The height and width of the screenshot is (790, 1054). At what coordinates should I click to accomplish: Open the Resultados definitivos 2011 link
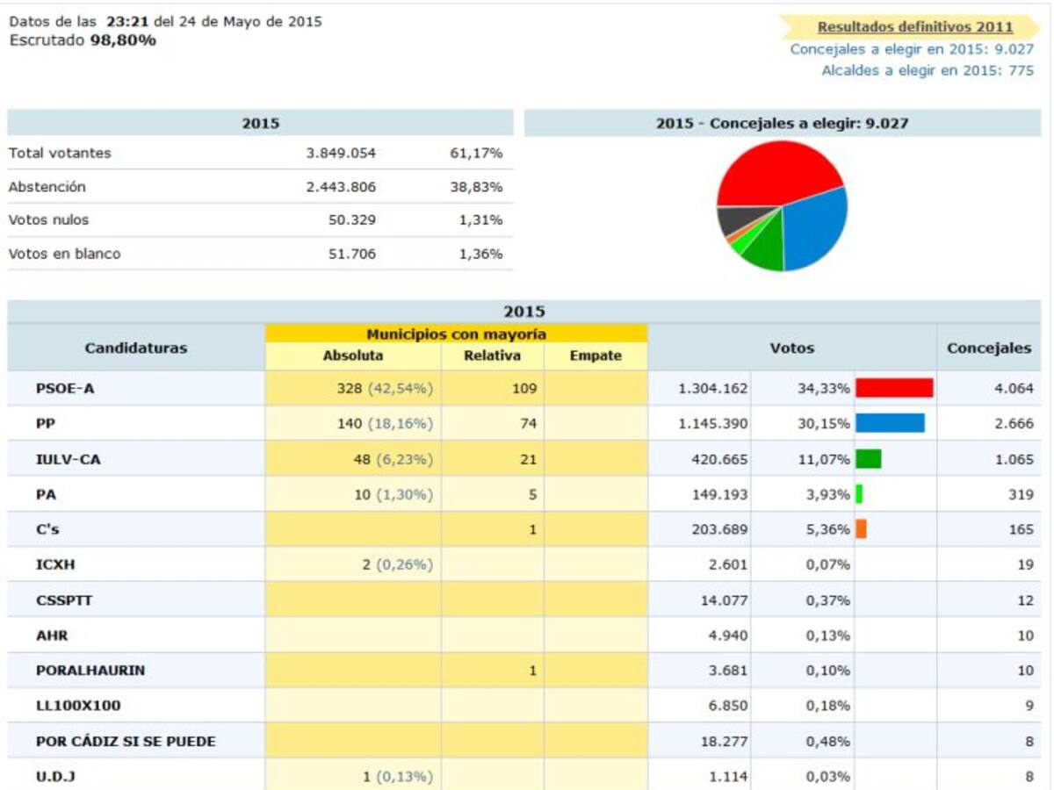[914, 27]
